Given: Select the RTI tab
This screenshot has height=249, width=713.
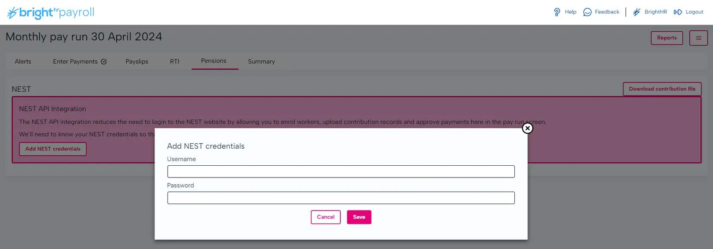Looking at the screenshot, I should (174, 62).
